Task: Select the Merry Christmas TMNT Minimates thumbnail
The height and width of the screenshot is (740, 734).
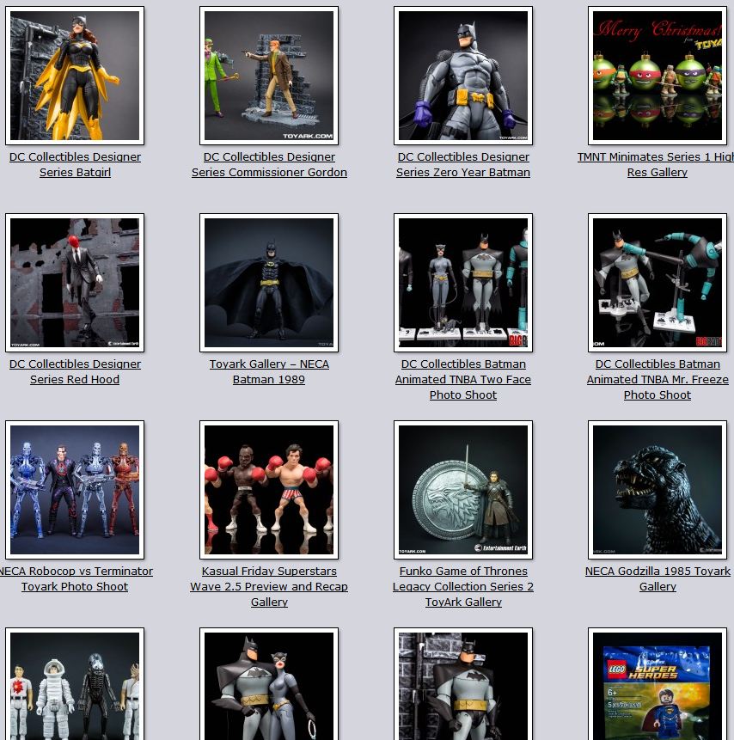Action: [x=658, y=76]
